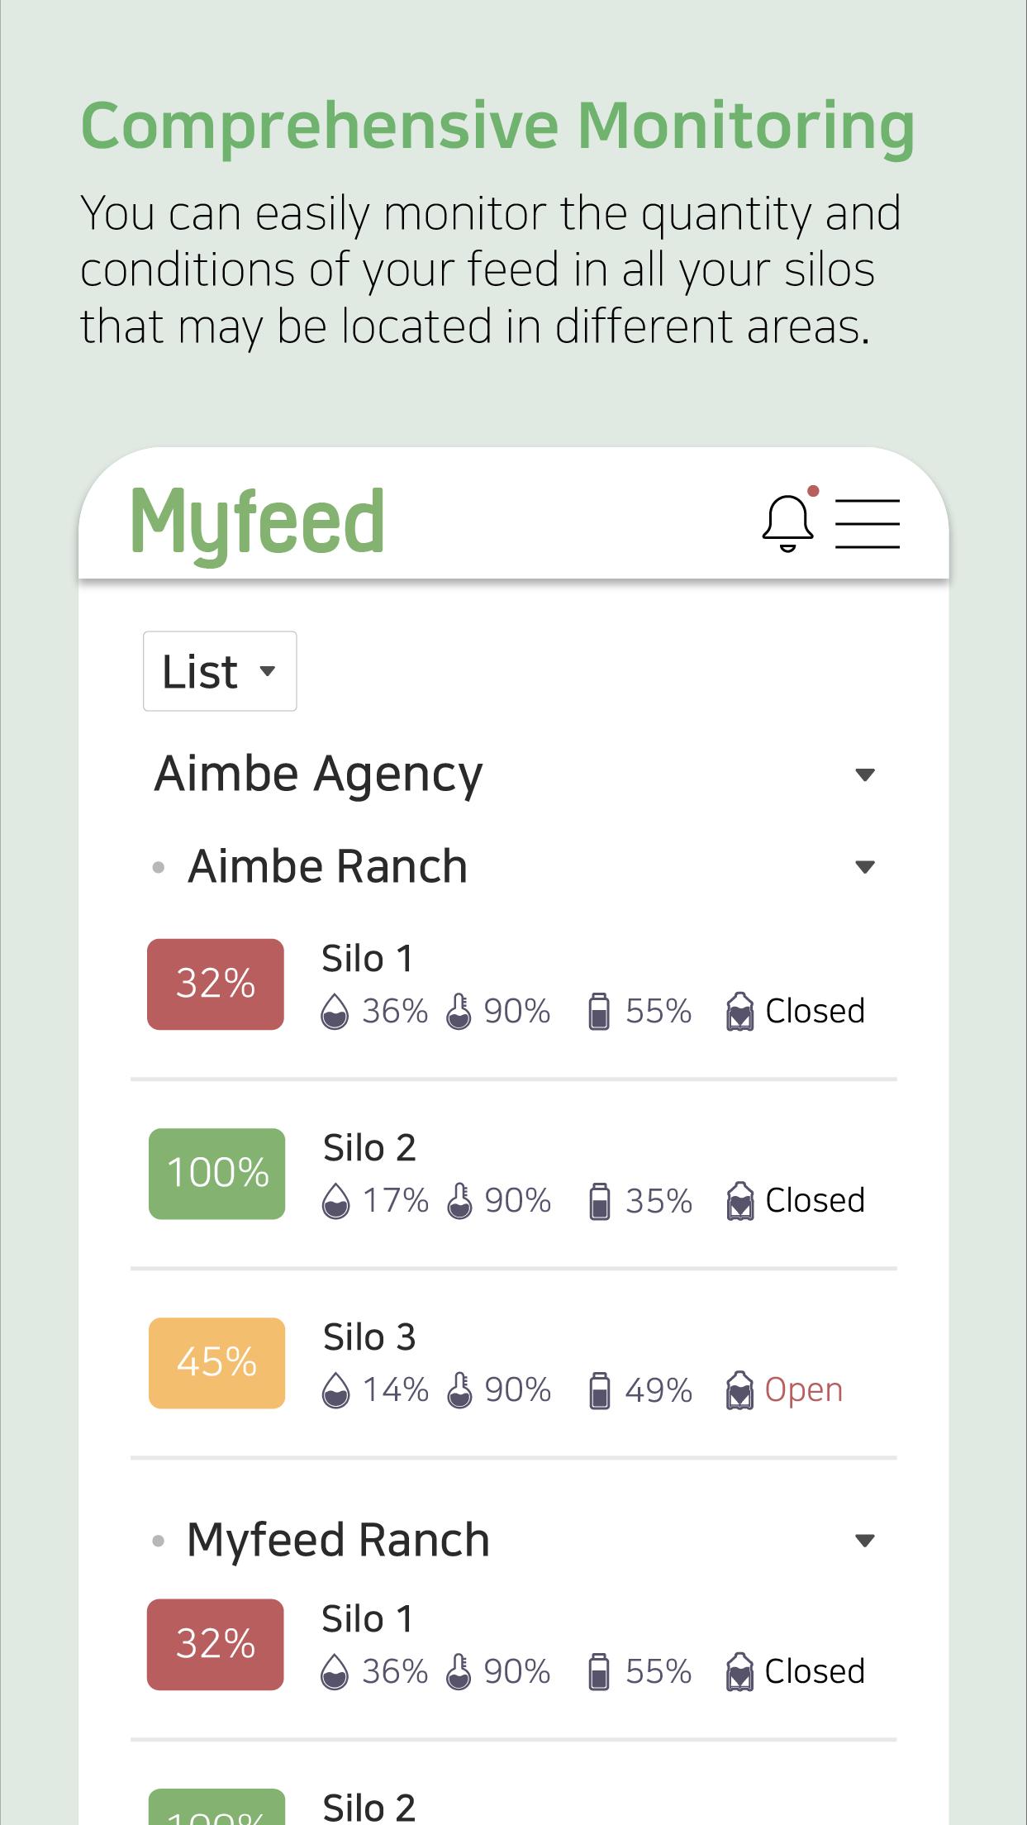
Task: Open the notification bell
Action: (787, 523)
